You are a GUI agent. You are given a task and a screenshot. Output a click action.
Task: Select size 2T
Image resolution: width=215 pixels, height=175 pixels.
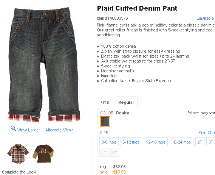(200, 142)
